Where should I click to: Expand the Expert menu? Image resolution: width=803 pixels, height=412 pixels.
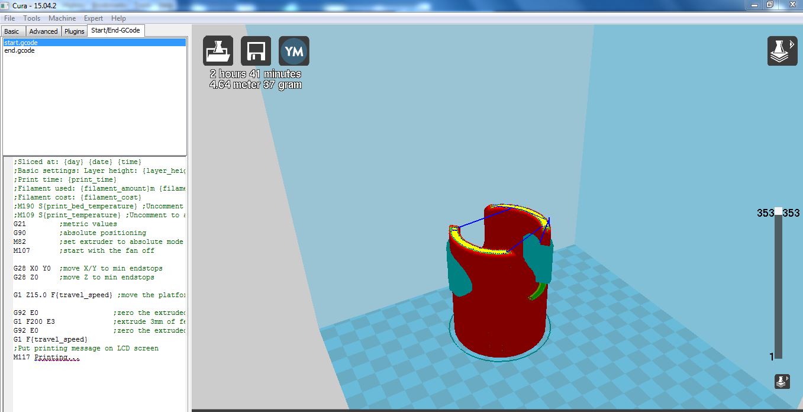click(x=93, y=18)
